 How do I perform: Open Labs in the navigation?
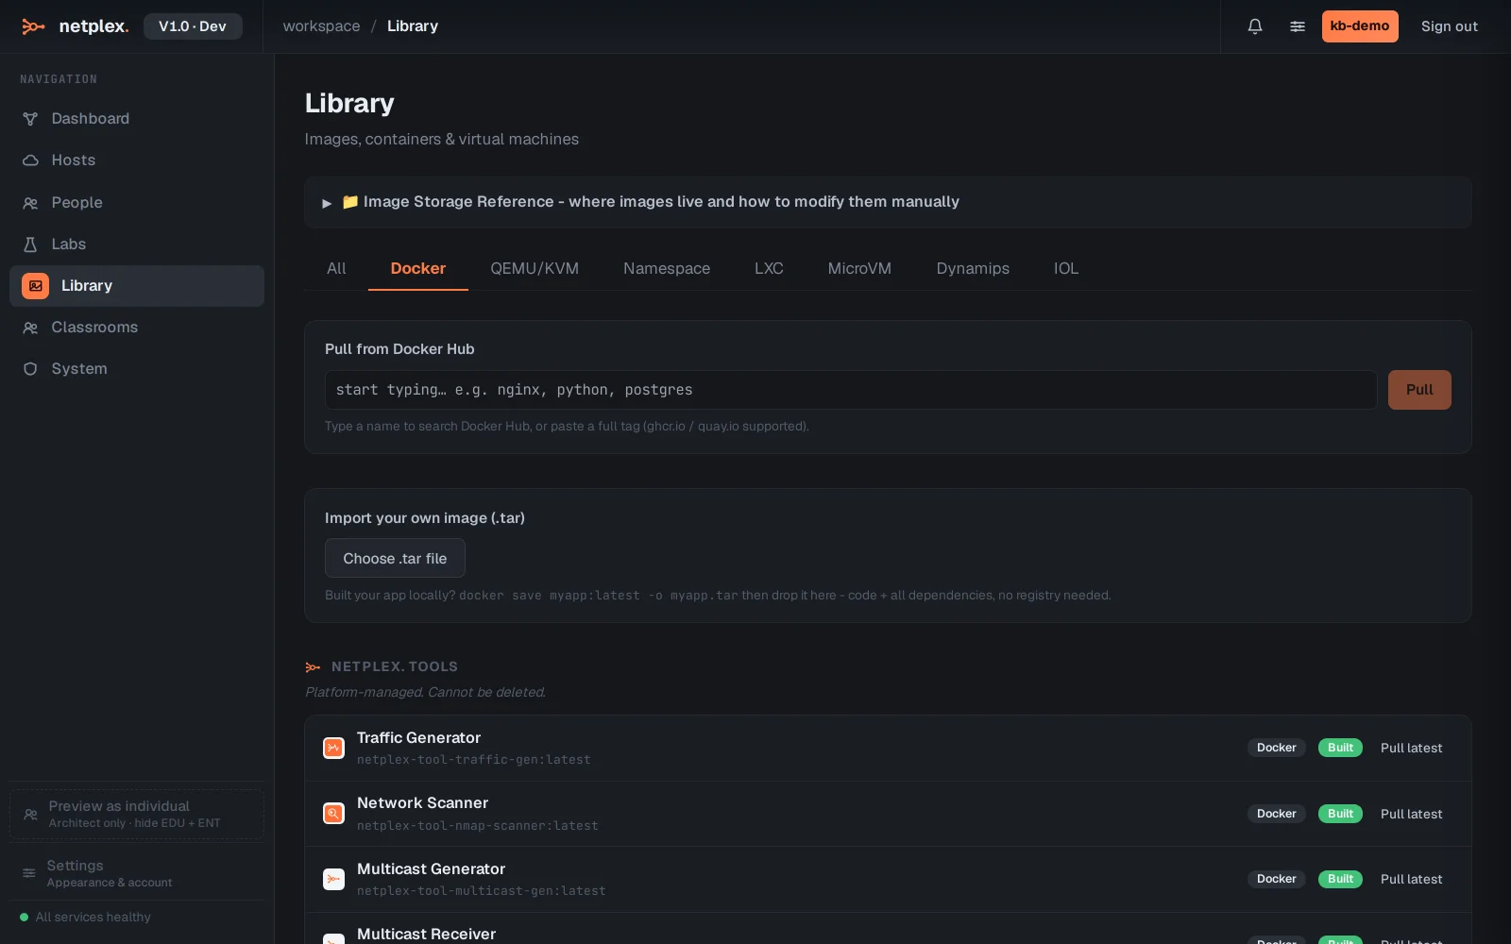click(x=137, y=244)
